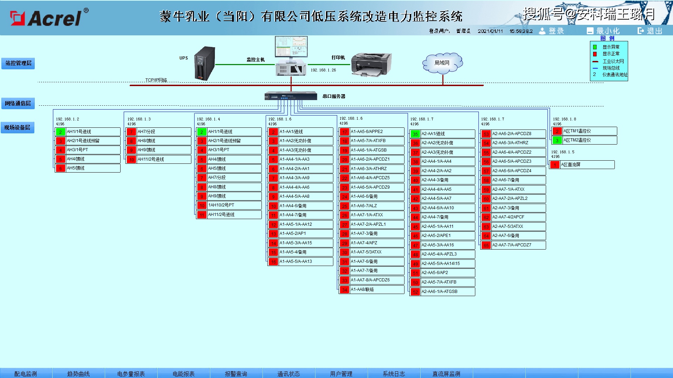Open the 系统日志 tab
The width and height of the screenshot is (673, 378).
coord(394,373)
